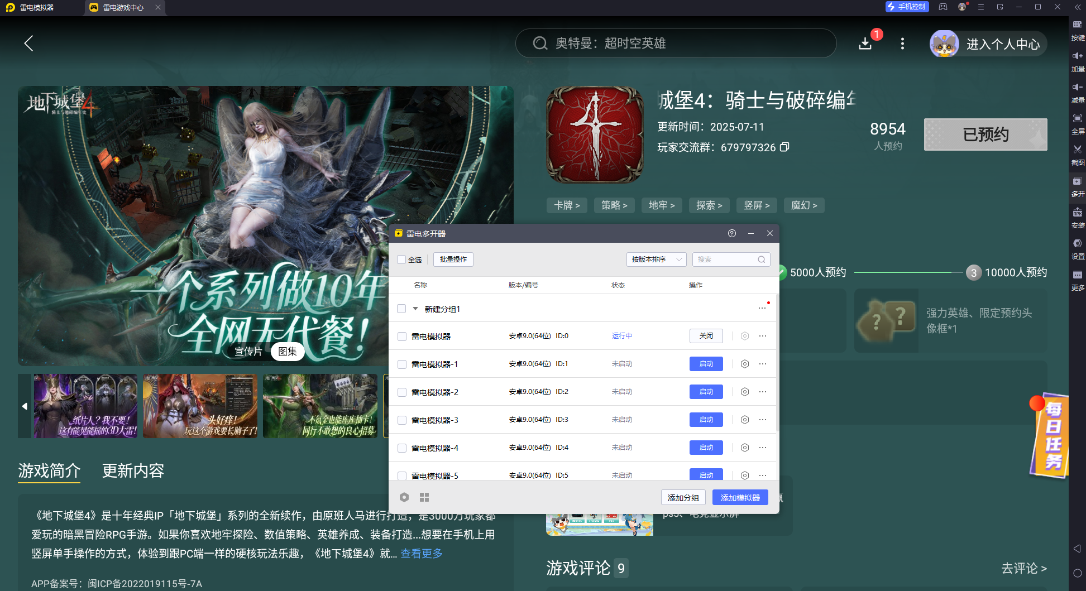This screenshot has height=591, width=1086.
Task: Check the 雷电模拟器-2 checkbox
Action: (x=401, y=392)
